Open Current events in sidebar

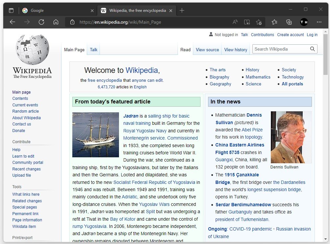tap(25, 105)
